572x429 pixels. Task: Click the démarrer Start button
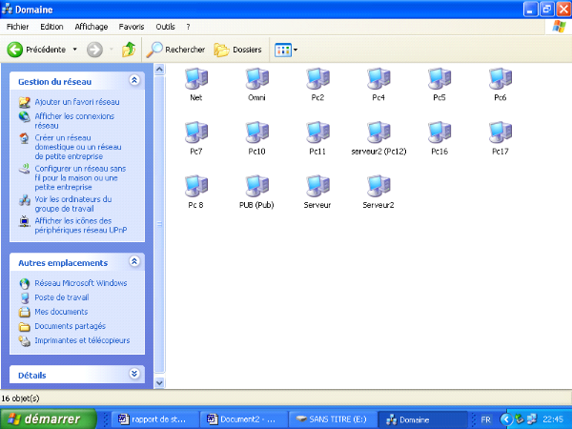click(x=48, y=419)
